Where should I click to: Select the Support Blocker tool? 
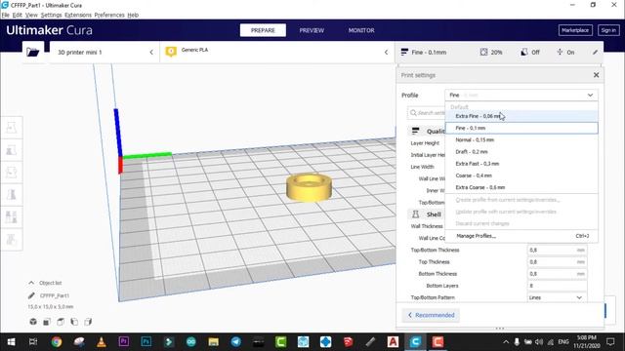pos(12,239)
